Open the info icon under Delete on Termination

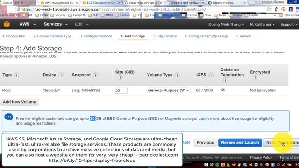coord(225,80)
